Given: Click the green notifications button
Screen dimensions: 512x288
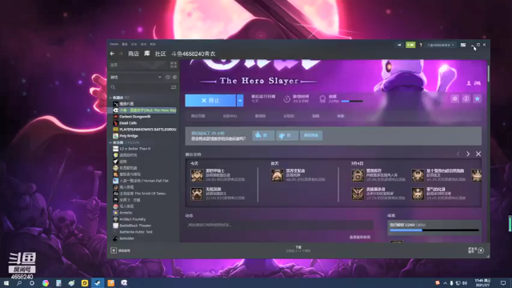Looking at the screenshot, I should [x=410, y=45].
